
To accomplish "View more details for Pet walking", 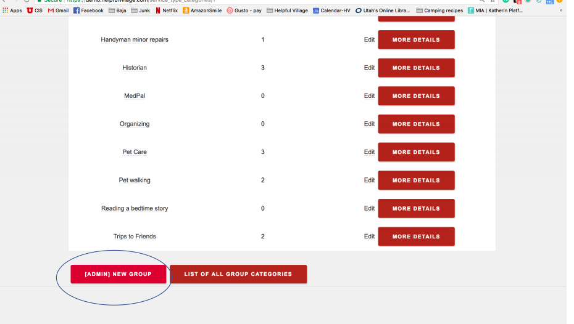I will point(416,180).
